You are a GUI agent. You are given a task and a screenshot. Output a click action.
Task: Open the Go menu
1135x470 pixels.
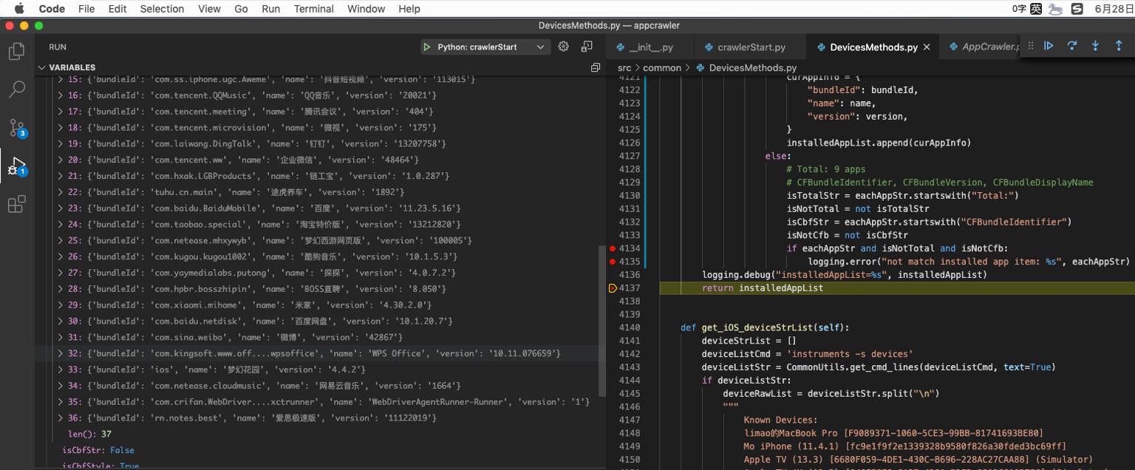click(x=241, y=9)
